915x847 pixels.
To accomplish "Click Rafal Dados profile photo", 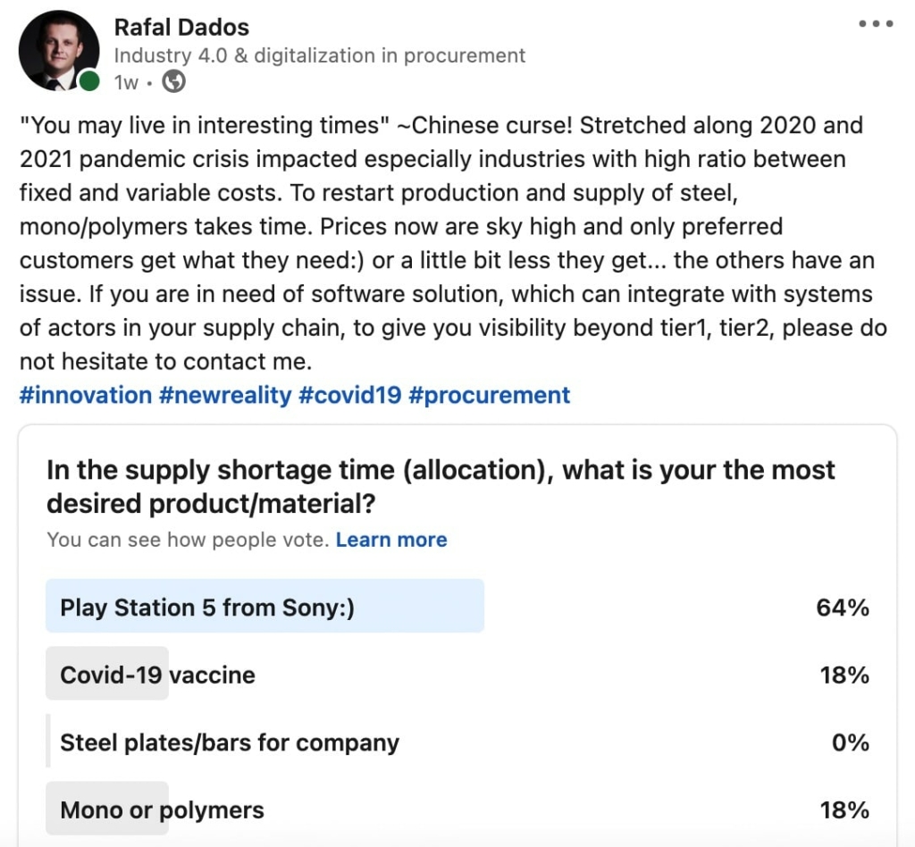I will coord(59,51).
